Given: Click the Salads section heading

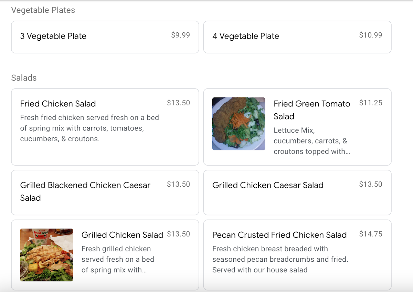Looking at the screenshot, I should click(24, 78).
